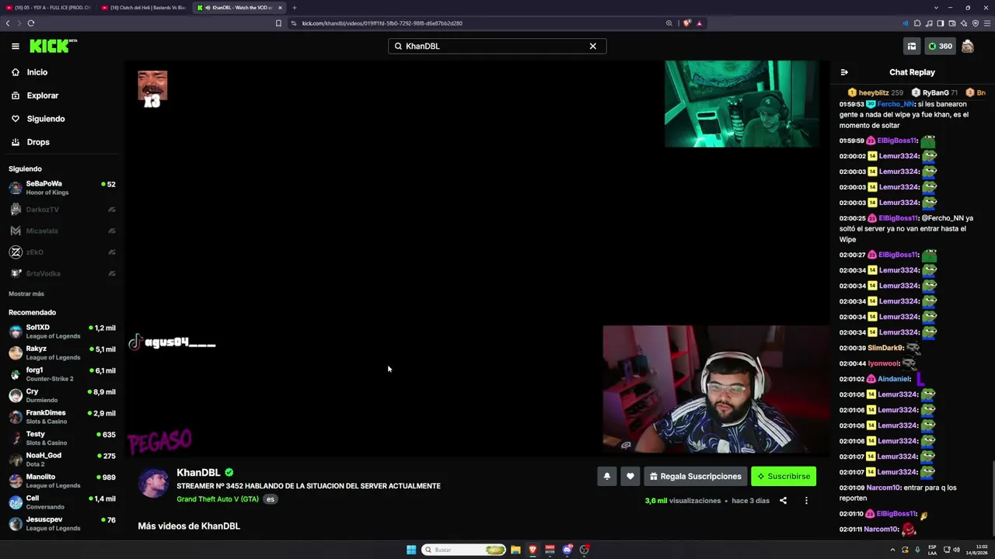
Task: Go back in browser history
Action: click(8, 23)
